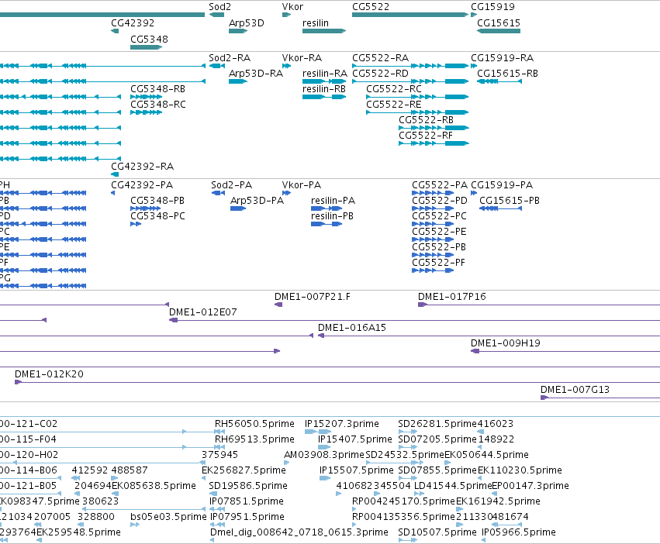660x544 pixels.
Task: Click the resilin gene arrow bar
Action: click(324, 31)
